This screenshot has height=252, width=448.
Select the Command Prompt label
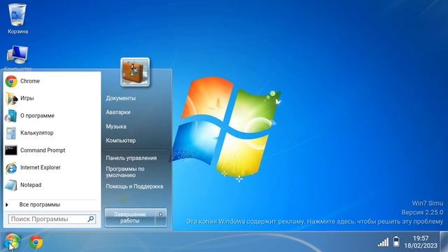pyautogui.click(x=43, y=150)
